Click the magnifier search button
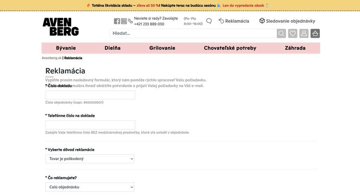The width and height of the screenshot is (360, 196). coord(281,33)
